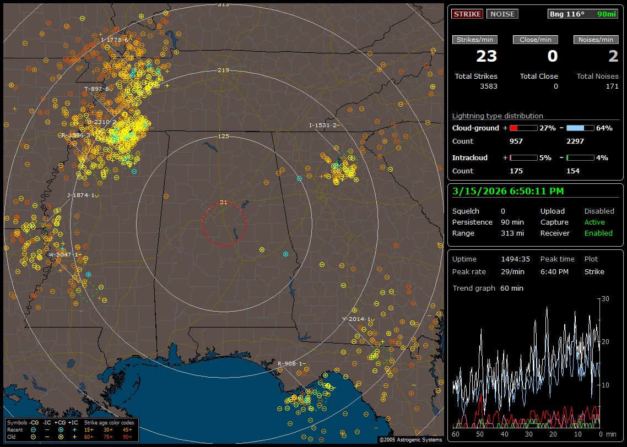Click the Recent +CG cyan legend symbol

click(61, 429)
